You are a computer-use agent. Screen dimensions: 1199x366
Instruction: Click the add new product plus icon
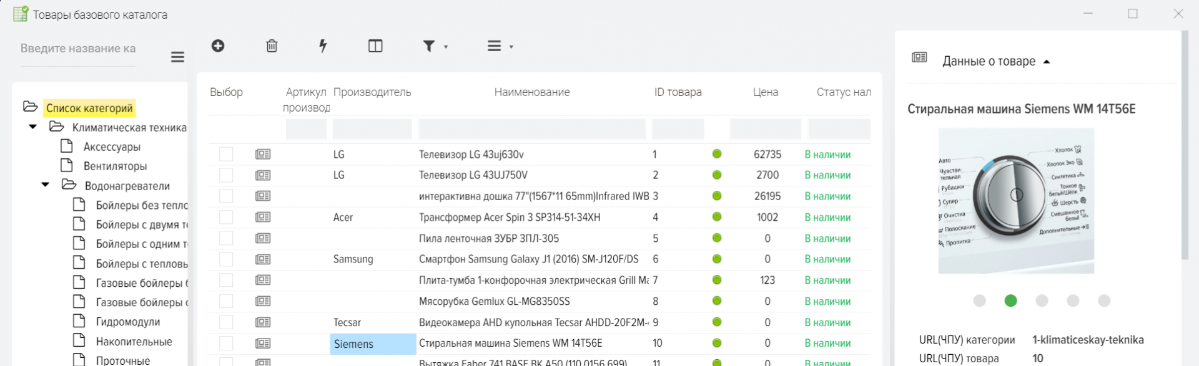pyautogui.click(x=218, y=46)
